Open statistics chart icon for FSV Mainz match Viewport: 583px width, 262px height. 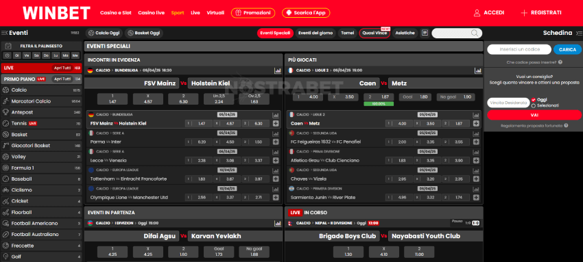coord(277,70)
